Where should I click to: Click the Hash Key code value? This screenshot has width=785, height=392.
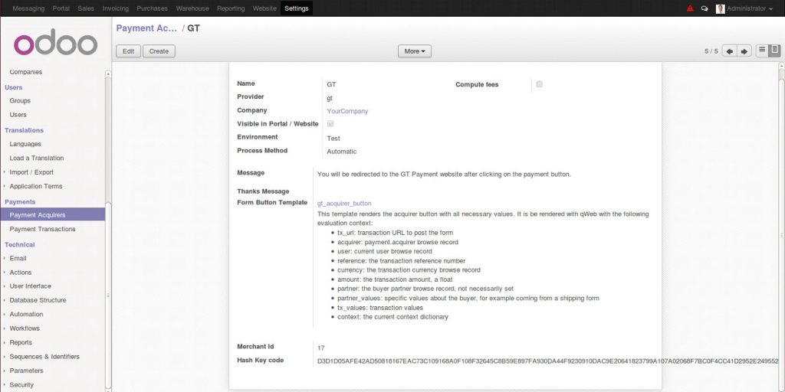pos(548,361)
